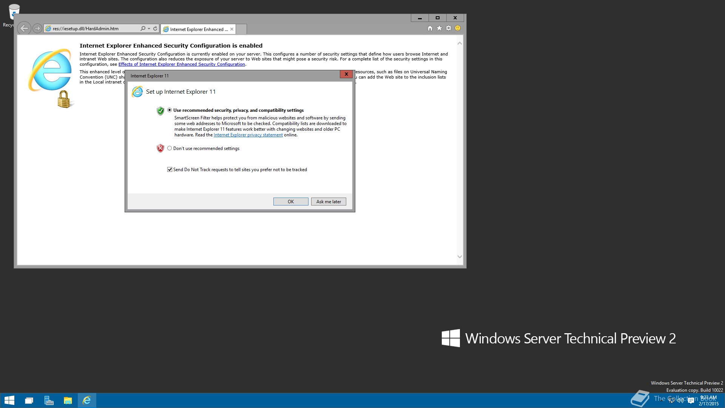Image resolution: width=725 pixels, height=408 pixels.
Task: Click the Ask me later button
Action: (328, 202)
